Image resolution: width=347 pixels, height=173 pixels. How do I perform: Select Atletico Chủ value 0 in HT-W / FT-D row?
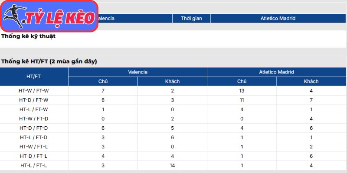[x=242, y=119]
